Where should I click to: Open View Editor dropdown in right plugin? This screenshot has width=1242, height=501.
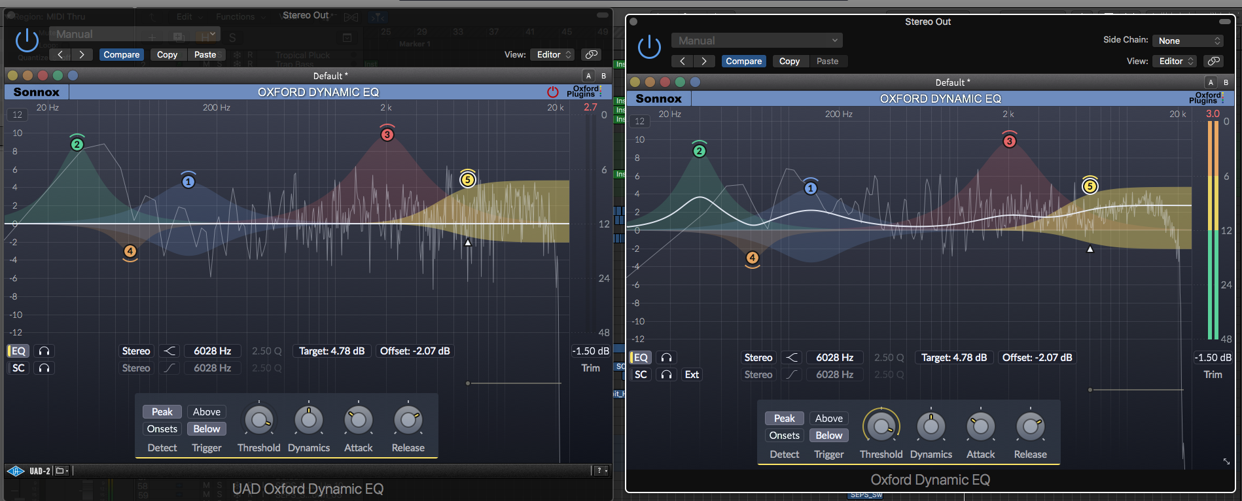[1176, 61]
